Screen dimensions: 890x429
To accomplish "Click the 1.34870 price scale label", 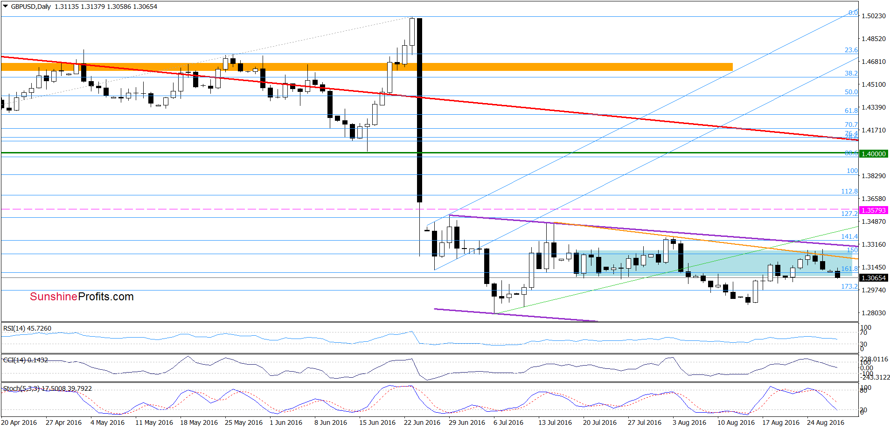I will coord(873,221).
